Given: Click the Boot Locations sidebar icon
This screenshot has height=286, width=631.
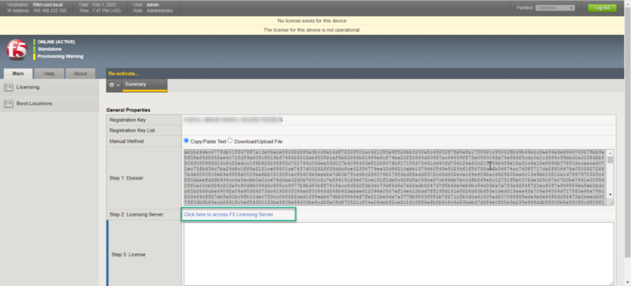Looking at the screenshot, I should click(9, 104).
